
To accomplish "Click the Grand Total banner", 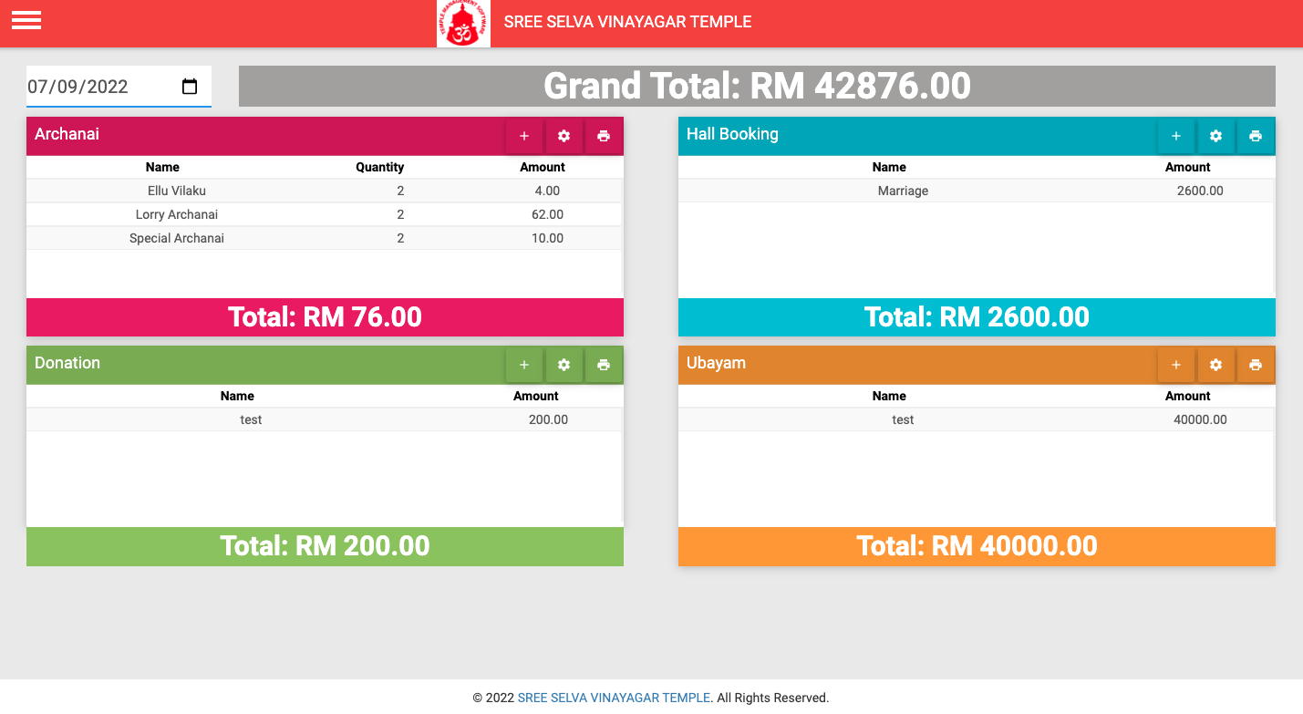I will [757, 86].
